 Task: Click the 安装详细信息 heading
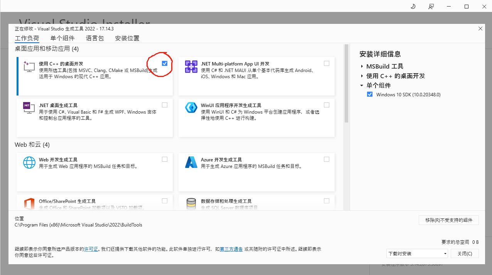tap(380, 54)
